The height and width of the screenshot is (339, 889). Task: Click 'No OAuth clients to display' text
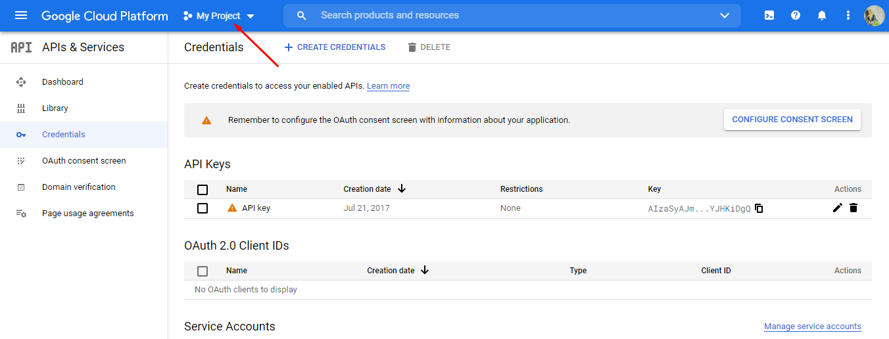click(246, 290)
